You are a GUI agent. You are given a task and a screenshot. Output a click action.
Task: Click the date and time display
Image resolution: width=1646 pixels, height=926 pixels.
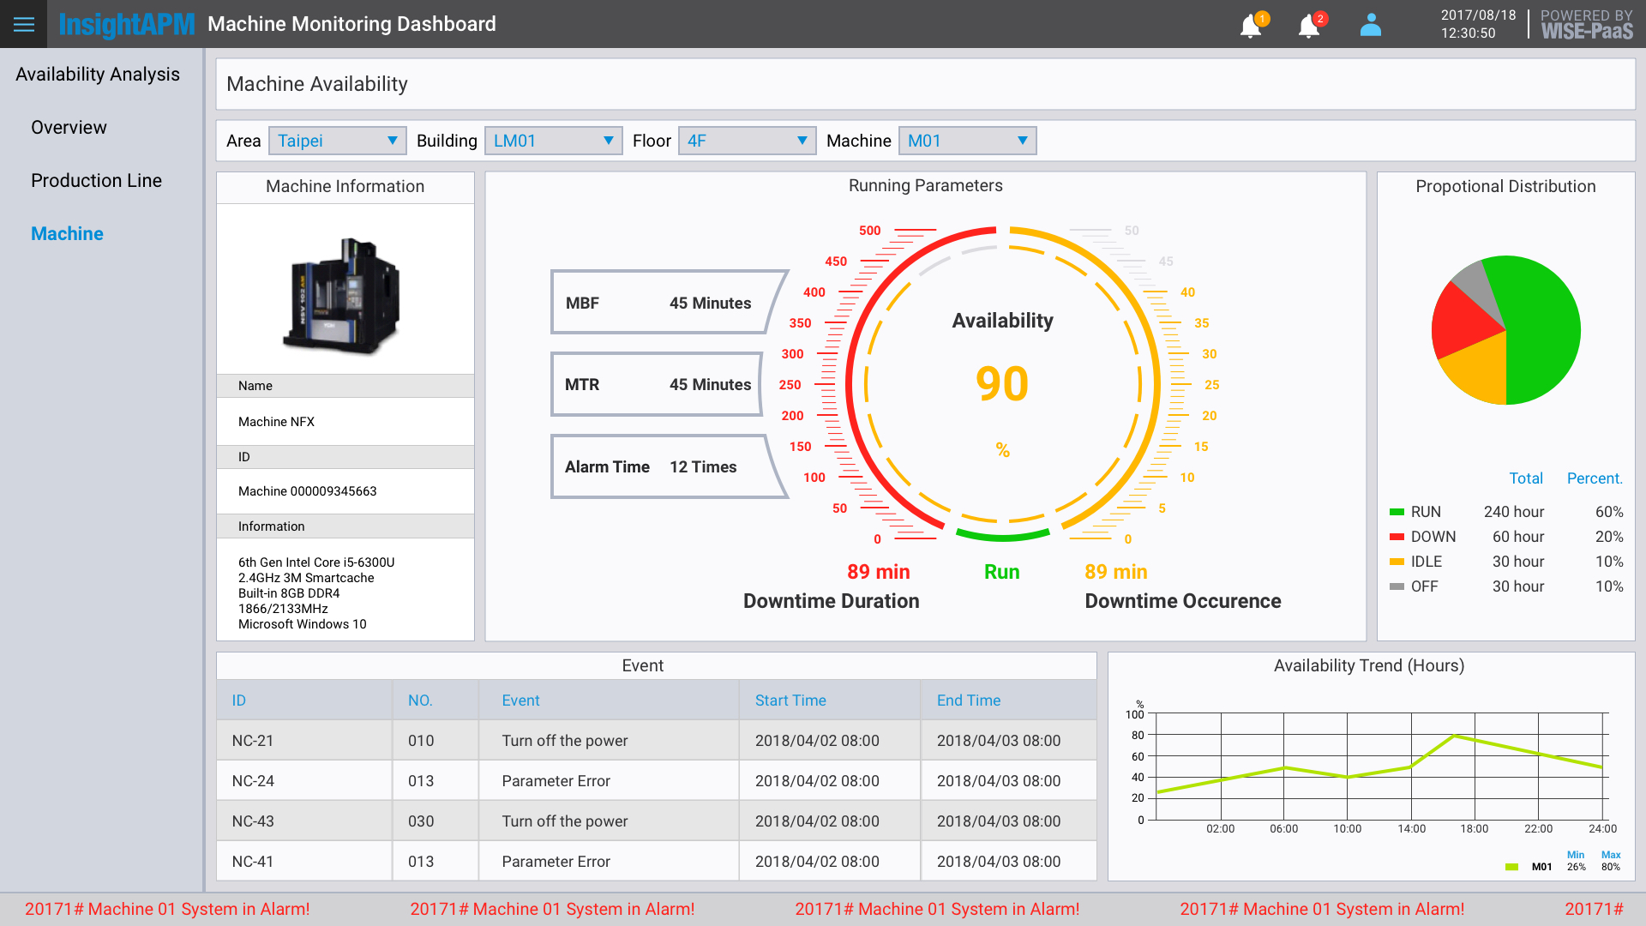click(1478, 24)
